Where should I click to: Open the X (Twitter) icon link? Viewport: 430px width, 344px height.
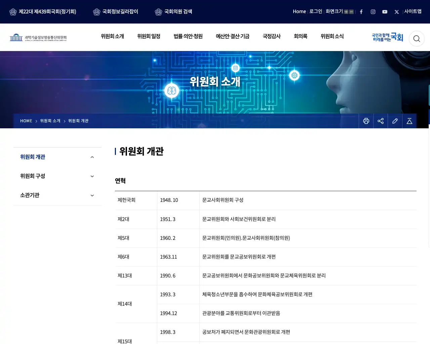(397, 12)
